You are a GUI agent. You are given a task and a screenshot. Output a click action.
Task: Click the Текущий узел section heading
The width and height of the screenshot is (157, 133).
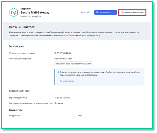pyautogui.click(x=16, y=46)
